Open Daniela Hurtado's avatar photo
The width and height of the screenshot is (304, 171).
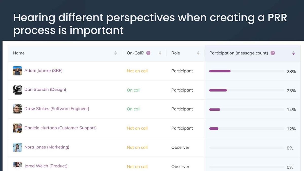tap(17, 128)
